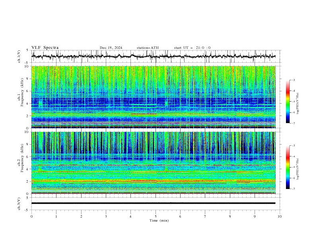Click the 'station=ATH' label
The image size is (315, 243).
tap(148, 48)
